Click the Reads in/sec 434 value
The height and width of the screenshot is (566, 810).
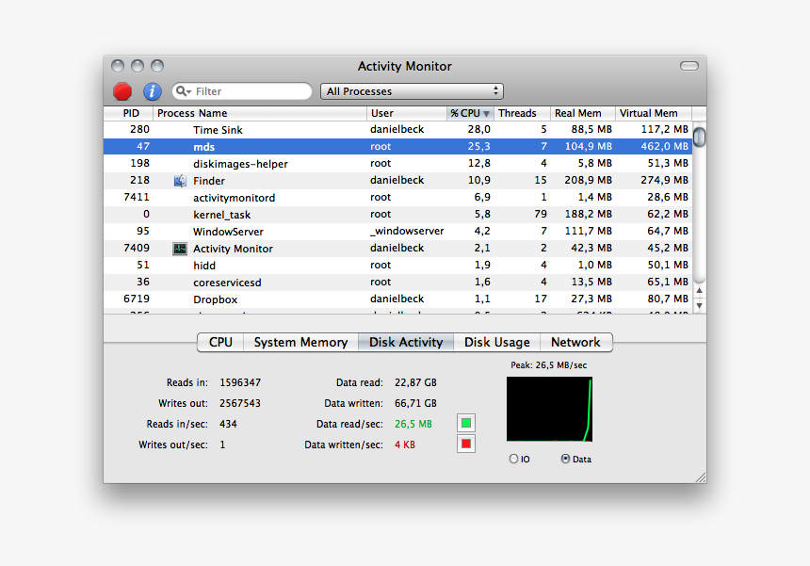(228, 424)
